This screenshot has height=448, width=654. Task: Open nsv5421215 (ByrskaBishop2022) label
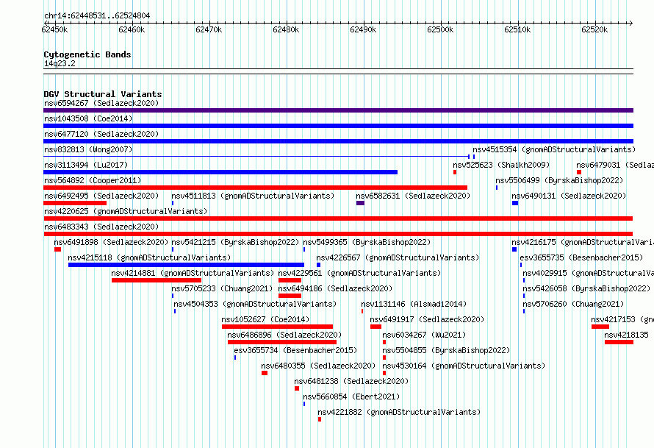[235, 242]
